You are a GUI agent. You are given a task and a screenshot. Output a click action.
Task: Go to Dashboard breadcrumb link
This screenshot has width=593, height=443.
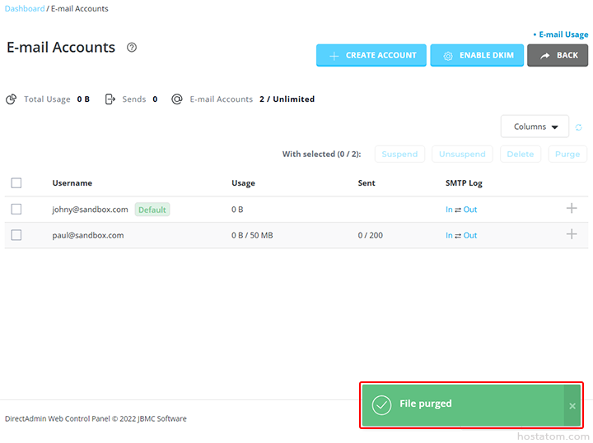coord(25,9)
